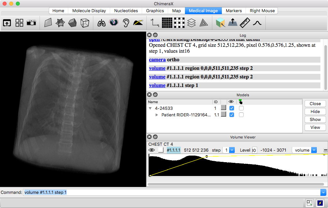328x208 pixels.
Task: Select the lungs preset icon
Action: (102, 23)
